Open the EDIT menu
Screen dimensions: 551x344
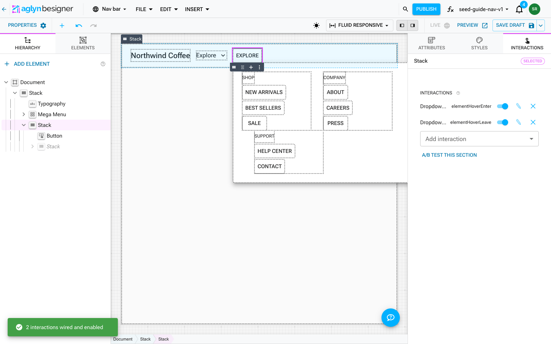click(x=169, y=9)
